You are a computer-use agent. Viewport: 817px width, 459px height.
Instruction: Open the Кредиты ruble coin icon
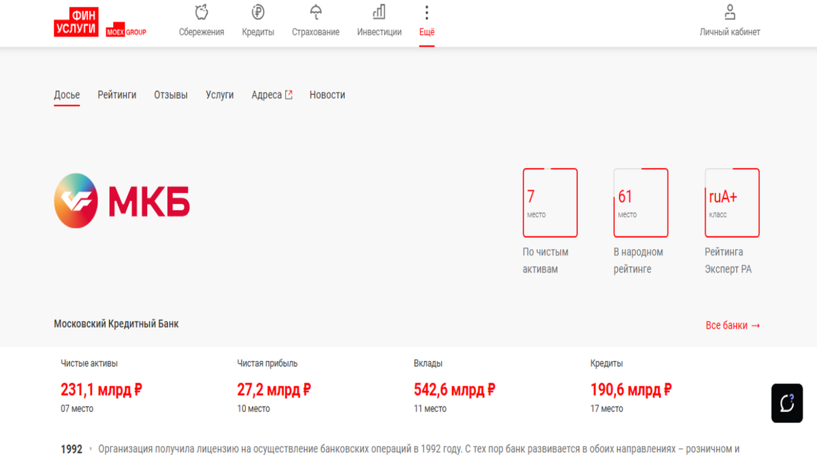pos(258,12)
